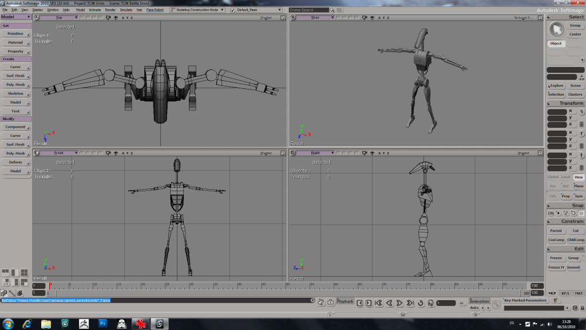Open Modeling Construction Mode dropdown
The width and height of the screenshot is (586, 330).
pos(197,10)
